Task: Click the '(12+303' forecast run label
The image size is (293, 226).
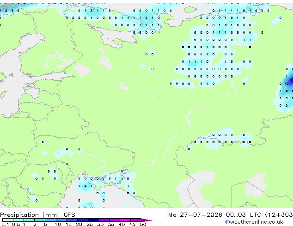Action: (279, 215)
